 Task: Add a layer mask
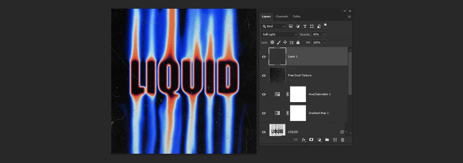tap(311, 139)
